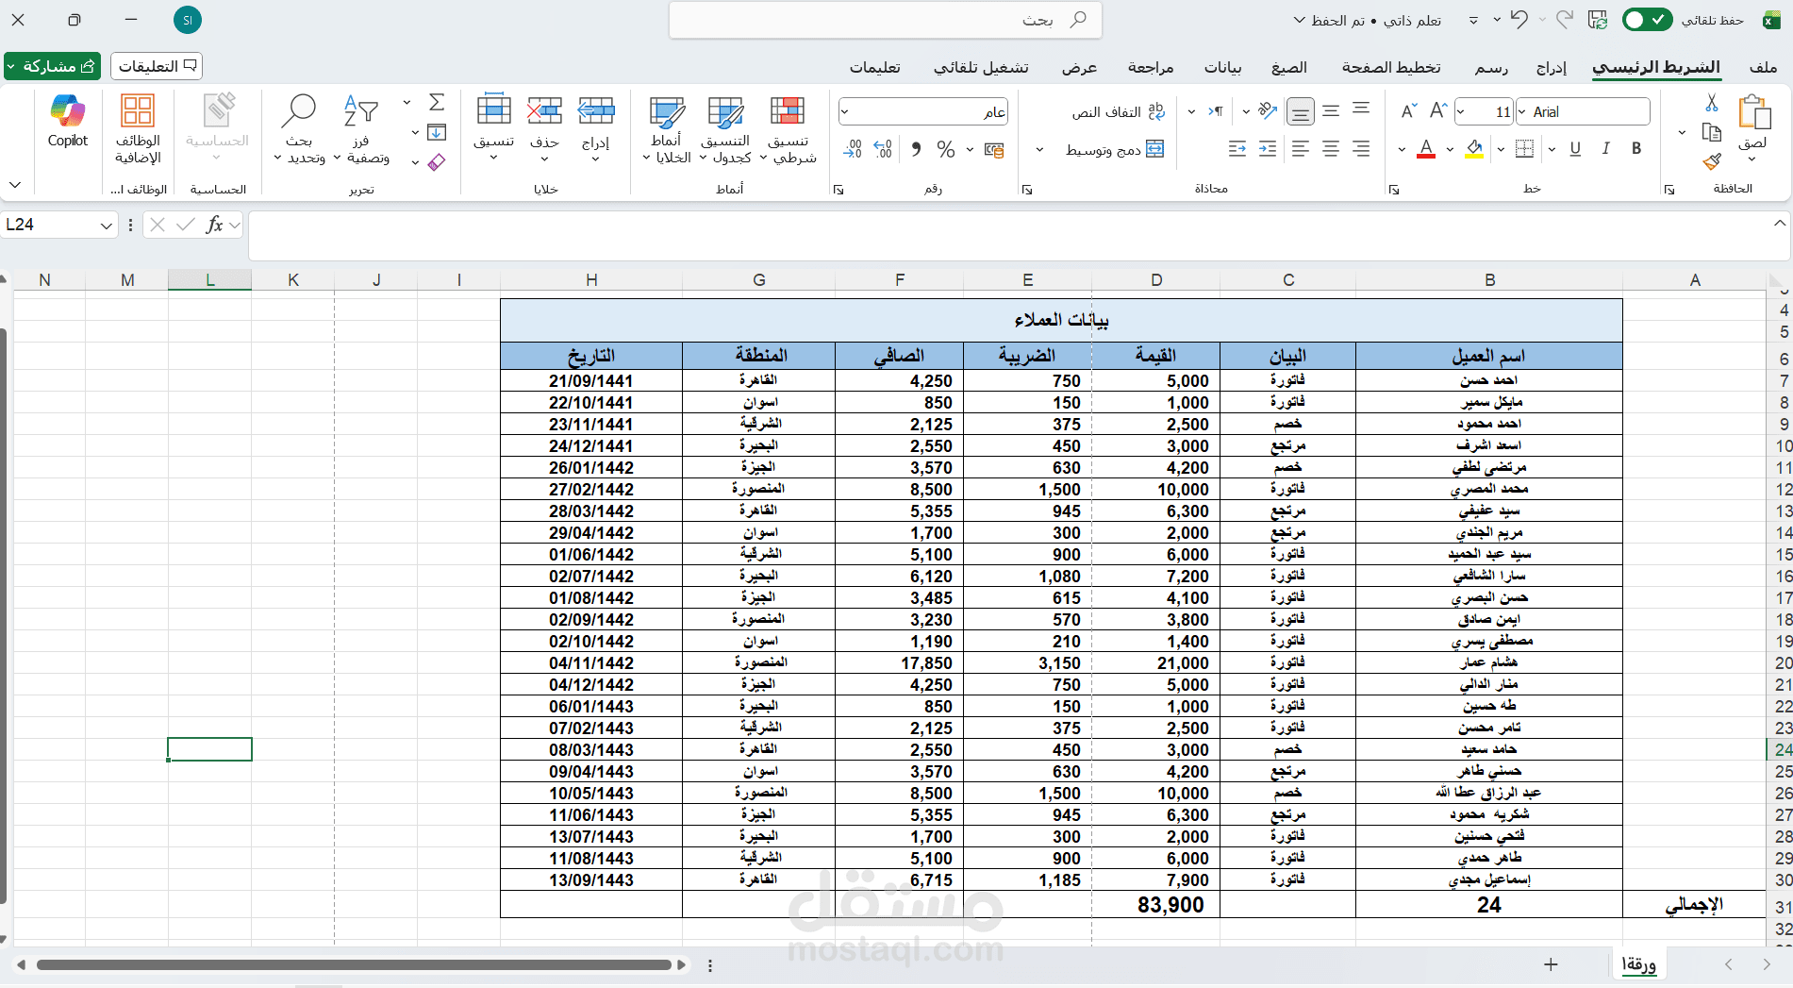Click the Clear eraser icon
The image size is (1793, 988).
point(437,162)
